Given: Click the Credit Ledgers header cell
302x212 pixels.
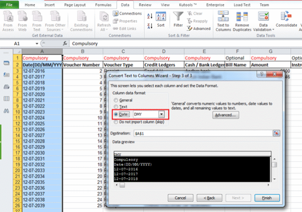Looking at the screenshot, I should (164, 65).
